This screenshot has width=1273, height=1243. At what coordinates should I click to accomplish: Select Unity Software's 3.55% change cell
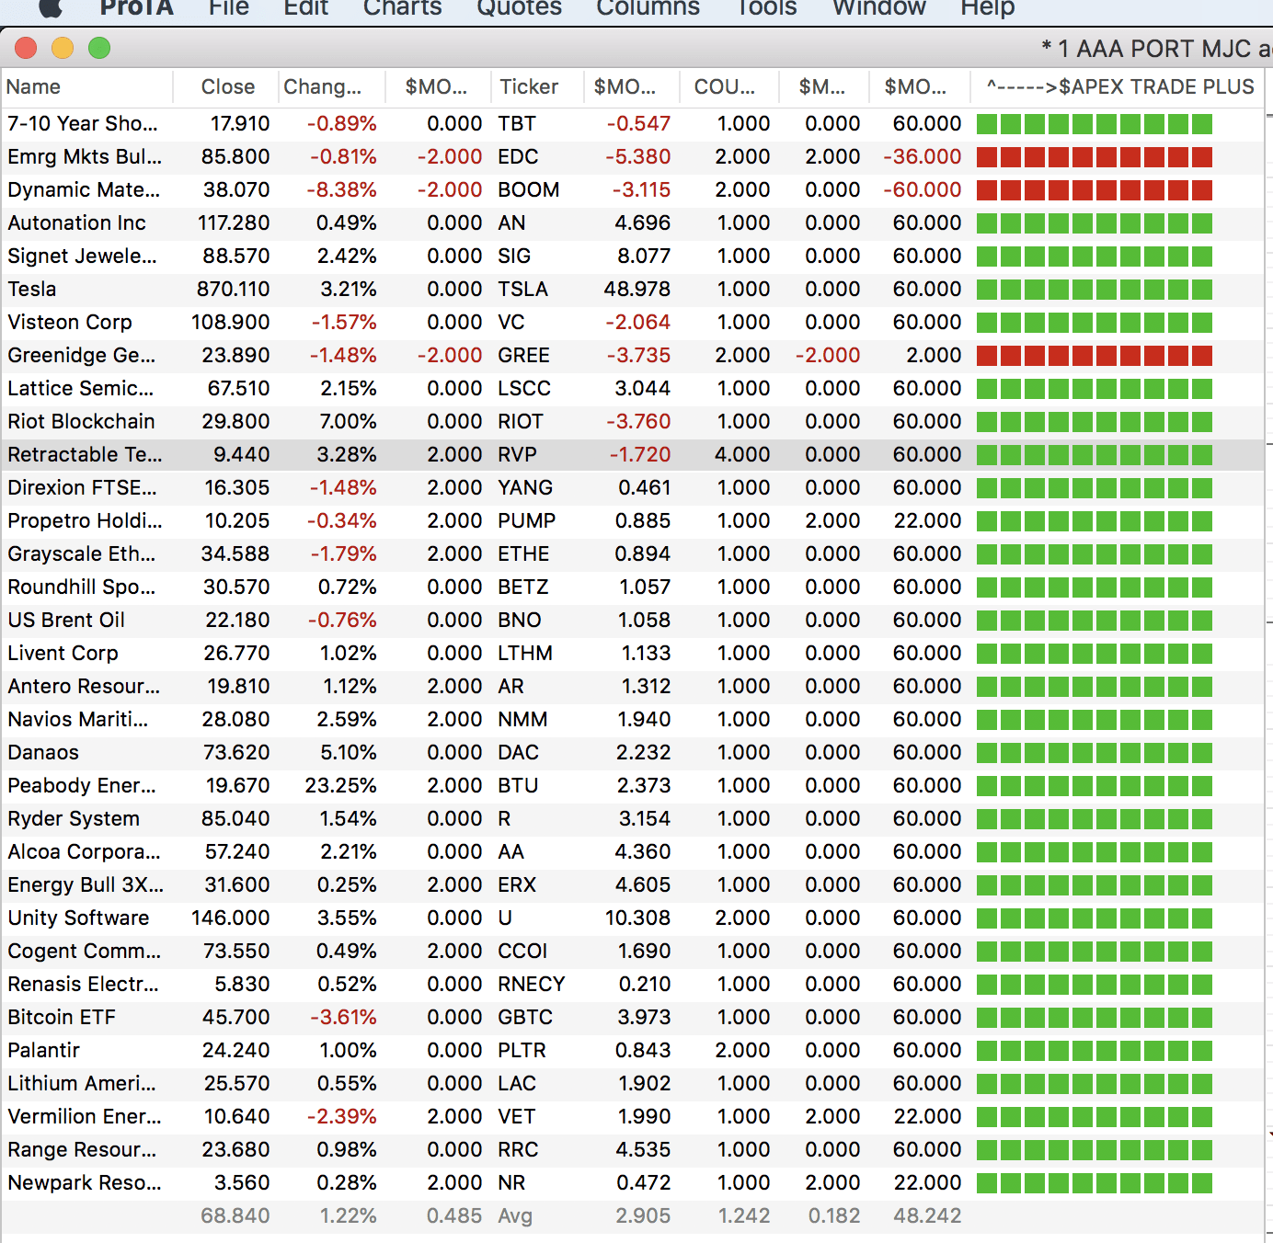click(348, 918)
